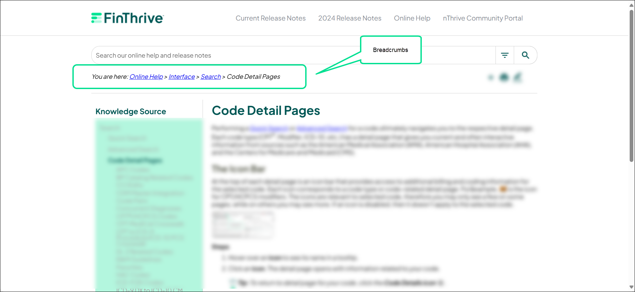
Task: Click the scrollbar down arrow
Action: coord(631,287)
